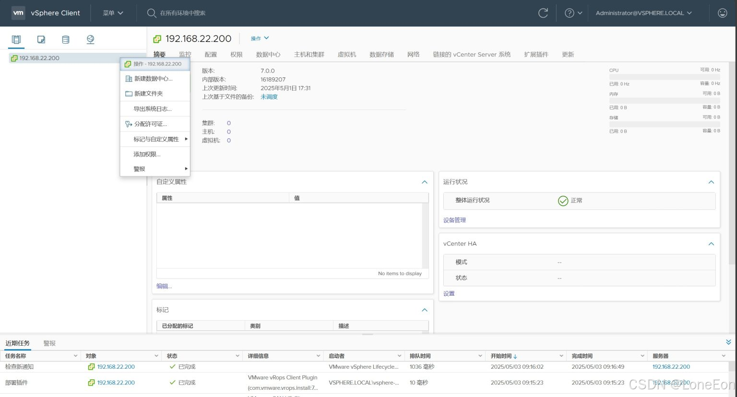Collapse recent tasks panel with double chevron
737x397 pixels.
[728, 342]
